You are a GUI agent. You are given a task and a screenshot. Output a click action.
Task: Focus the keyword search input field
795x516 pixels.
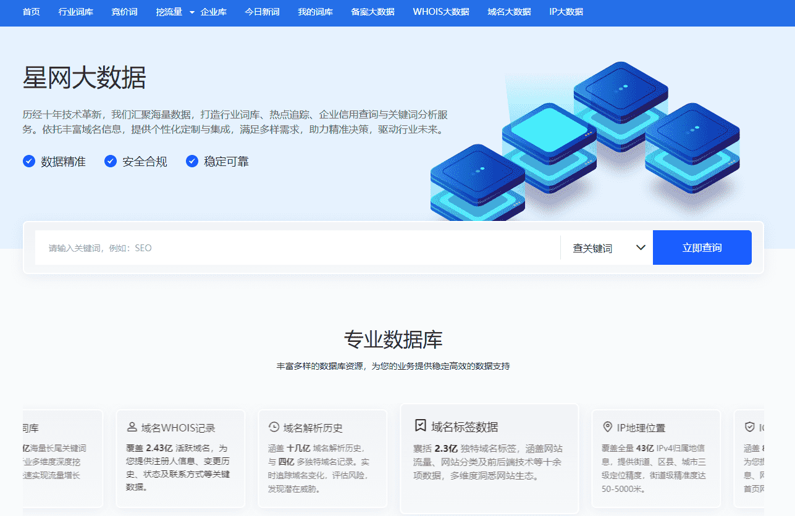[297, 248]
